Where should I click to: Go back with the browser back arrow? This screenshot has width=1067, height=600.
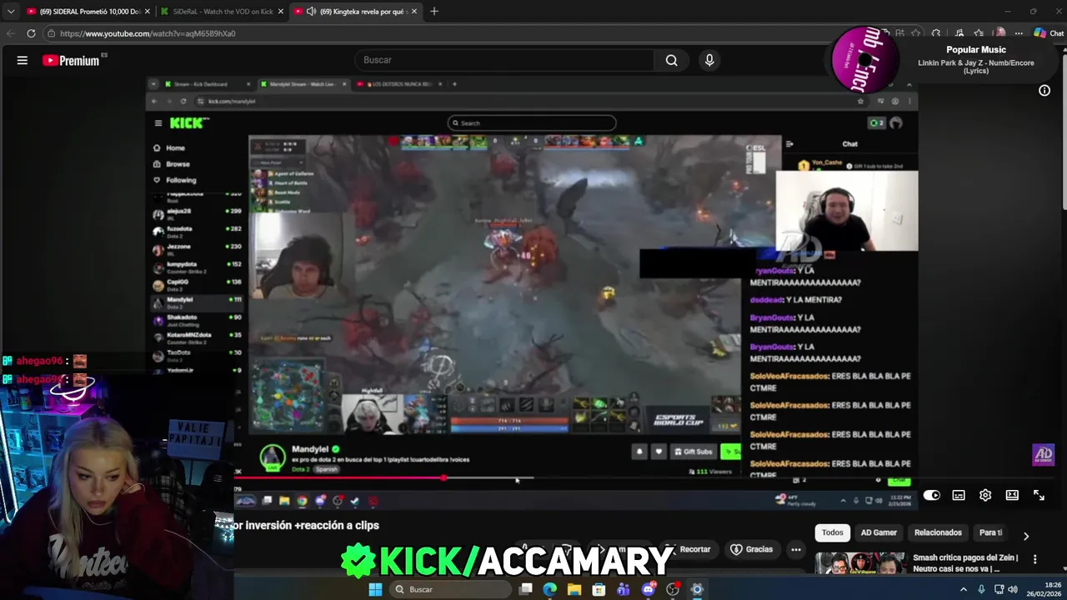[11, 33]
